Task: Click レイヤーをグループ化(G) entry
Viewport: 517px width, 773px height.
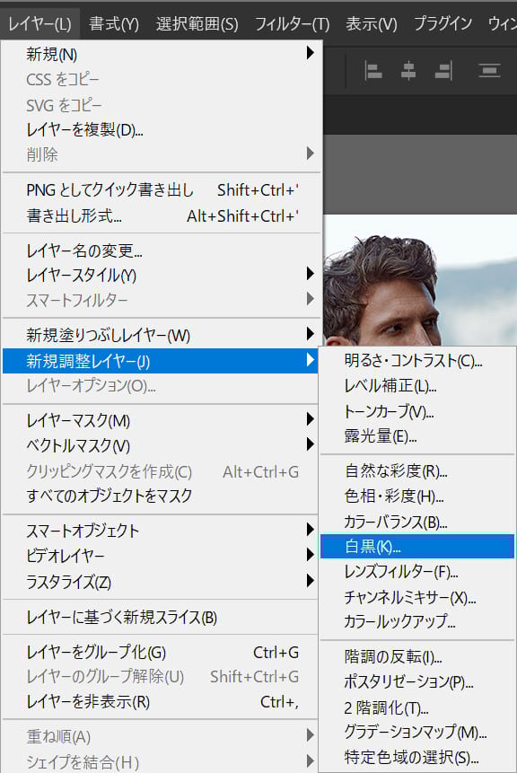Action: tap(162, 652)
